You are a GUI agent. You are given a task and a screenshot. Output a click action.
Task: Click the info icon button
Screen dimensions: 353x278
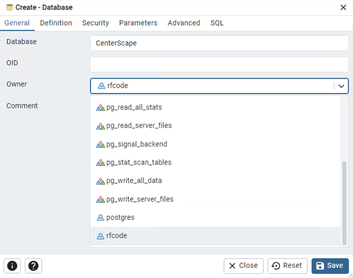tap(12, 266)
